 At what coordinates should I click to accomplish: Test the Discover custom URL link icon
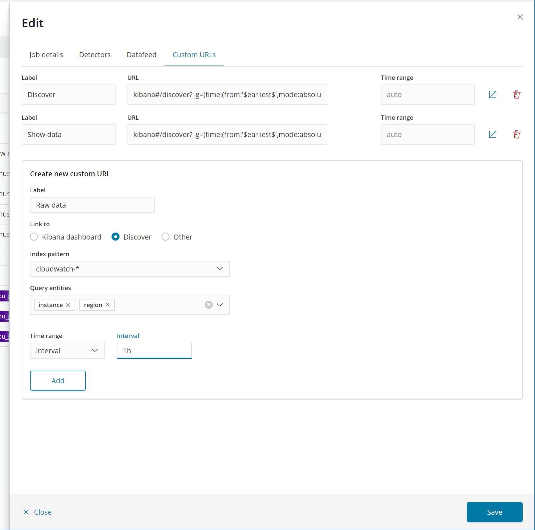(493, 94)
